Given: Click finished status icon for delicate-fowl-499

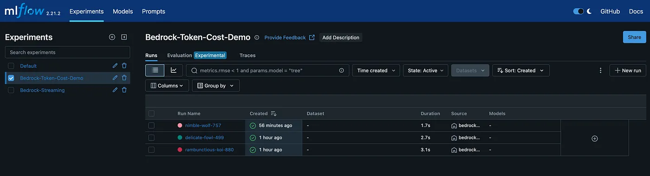Looking at the screenshot, I should coord(253,138).
